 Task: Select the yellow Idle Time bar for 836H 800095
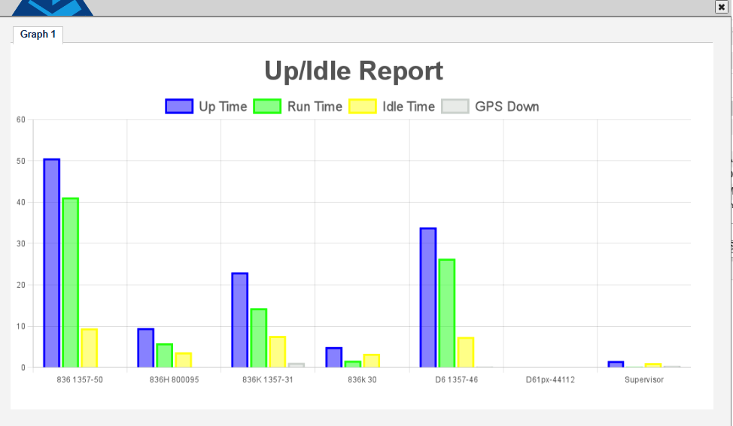[184, 360]
